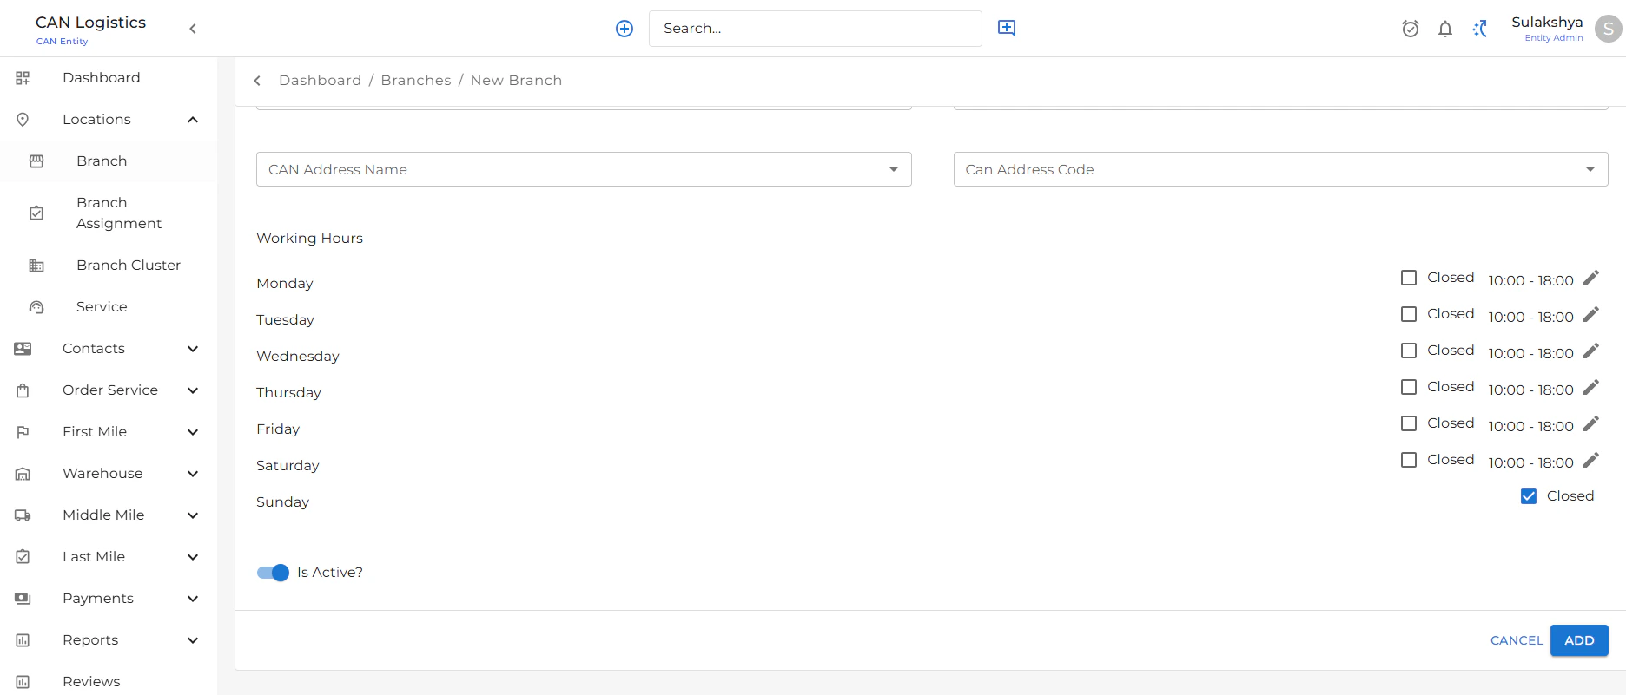This screenshot has width=1626, height=695.
Task: Edit Saturday working hours with the pencil
Action: pyautogui.click(x=1591, y=460)
